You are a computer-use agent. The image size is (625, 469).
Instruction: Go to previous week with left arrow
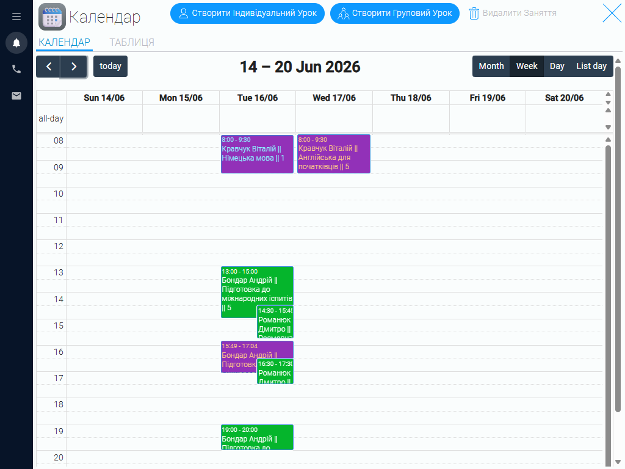point(49,66)
